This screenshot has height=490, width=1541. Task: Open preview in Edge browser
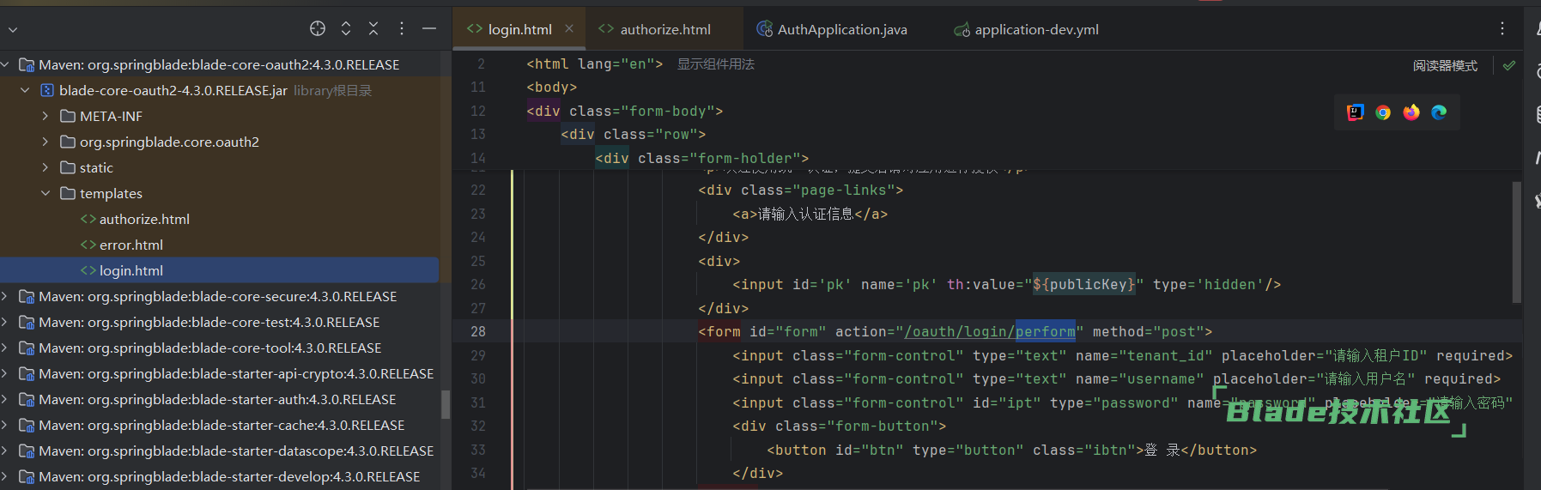1440,112
